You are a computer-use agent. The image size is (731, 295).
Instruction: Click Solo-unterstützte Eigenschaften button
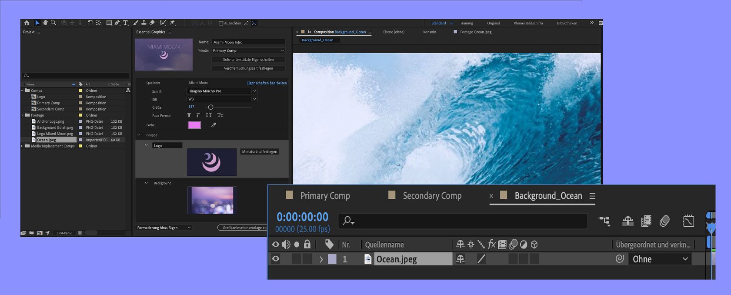pos(248,60)
